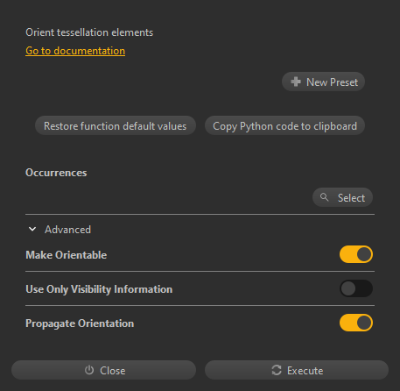This screenshot has height=391, width=400.
Task: Close the Orient tessellation dialog
Action: 103,370
